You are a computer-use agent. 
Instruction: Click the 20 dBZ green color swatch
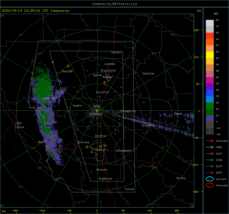(210, 106)
